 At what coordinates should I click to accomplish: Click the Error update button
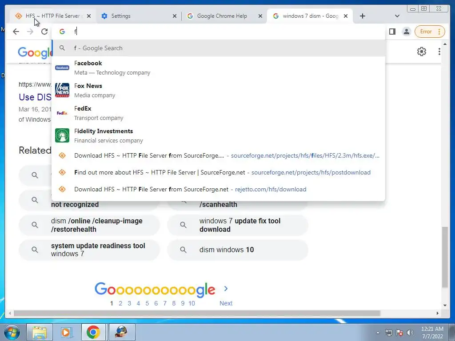[430, 32]
